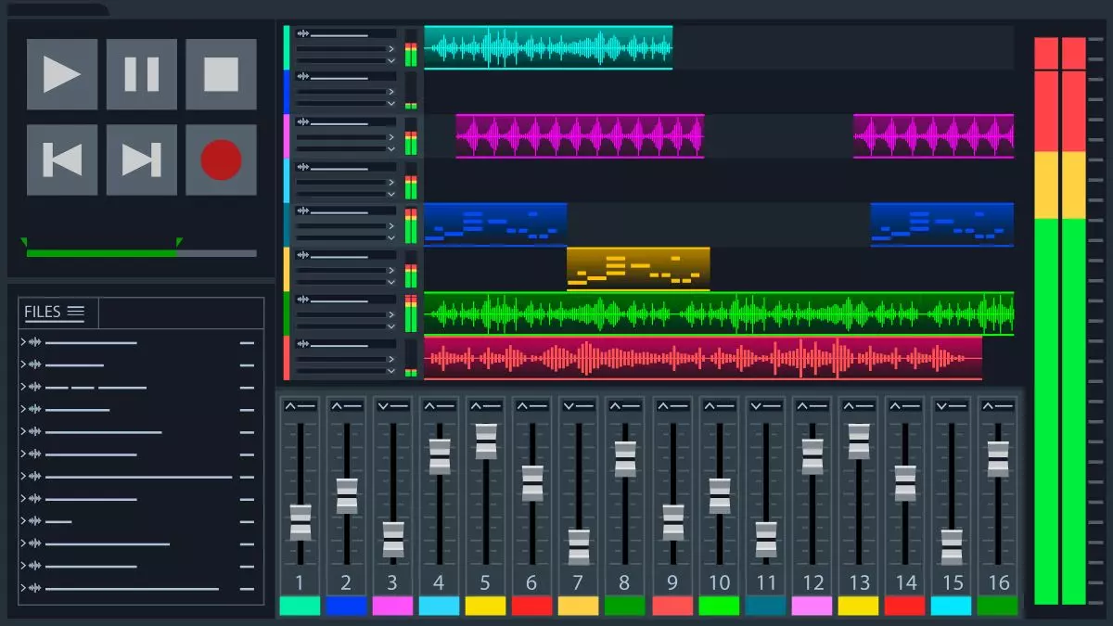Expand the top entry in the FILES list
The height and width of the screenshot is (626, 1113).
click(22, 341)
